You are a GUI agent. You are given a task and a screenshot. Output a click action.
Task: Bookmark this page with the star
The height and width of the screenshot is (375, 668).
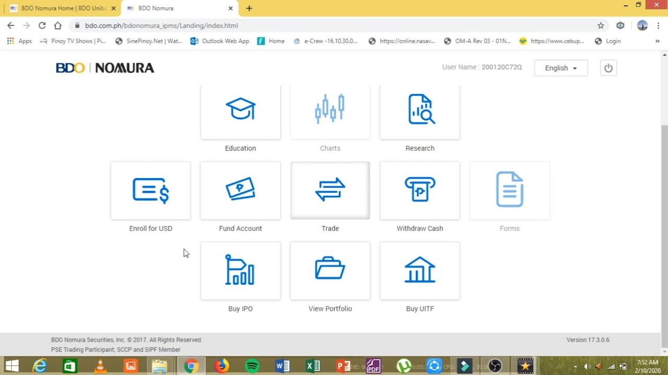click(x=601, y=26)
